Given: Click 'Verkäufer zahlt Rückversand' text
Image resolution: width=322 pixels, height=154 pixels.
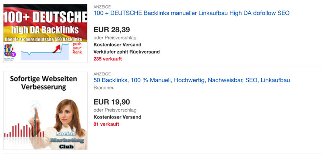Looking at the screenshot, I should tap(127, 52).
